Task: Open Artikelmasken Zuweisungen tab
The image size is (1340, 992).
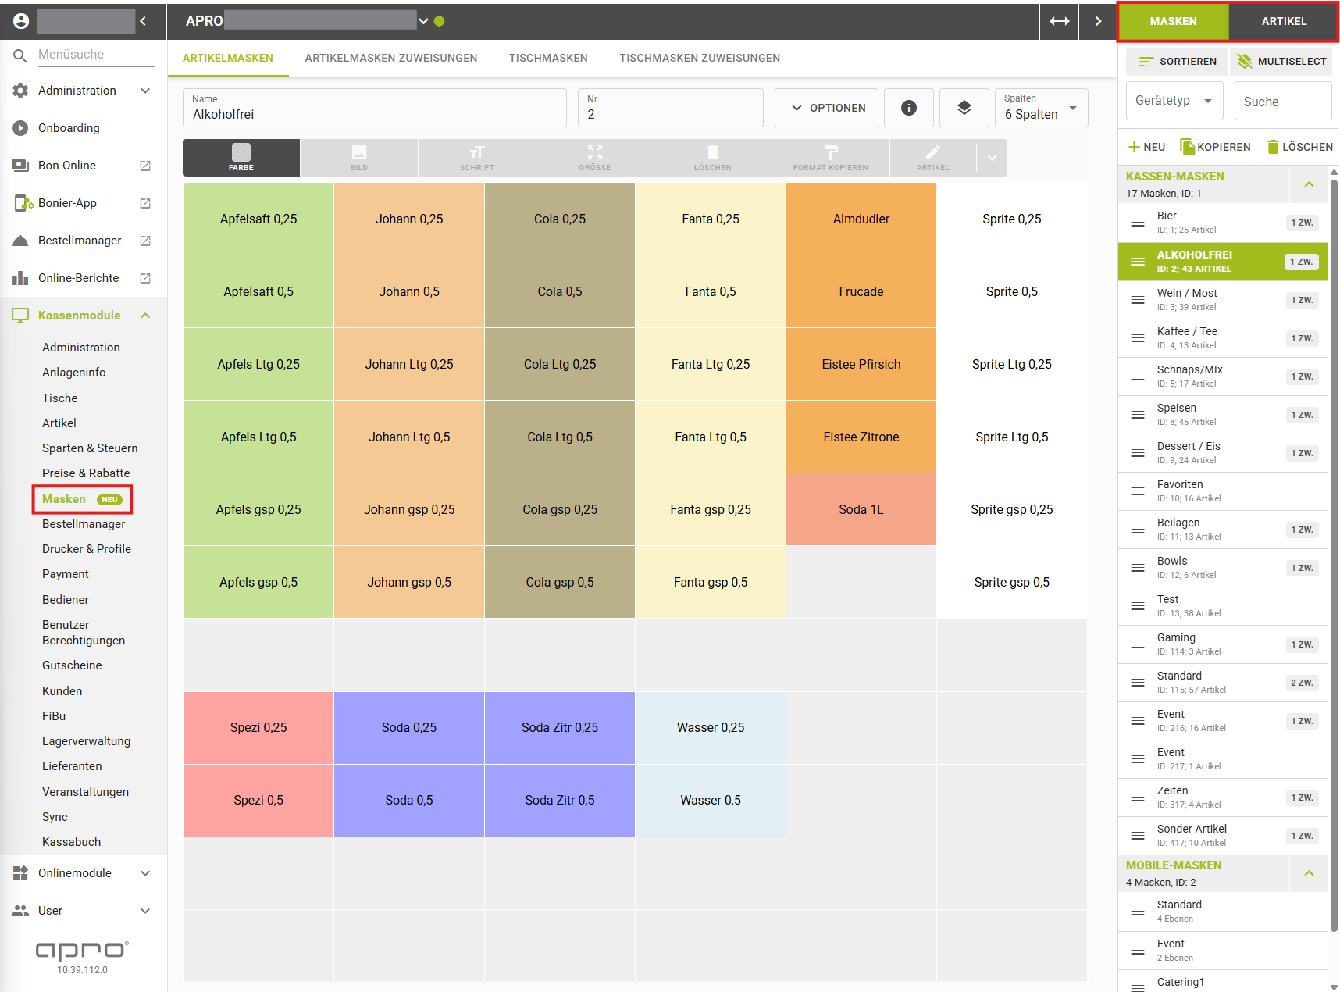Action: click(390, 58)
